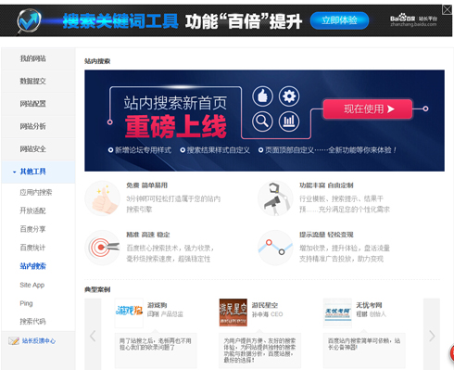Click 新增论坛专用样式 bullet text
The height and width of the screenshot is (370, 454).
(x=143, y=150)
